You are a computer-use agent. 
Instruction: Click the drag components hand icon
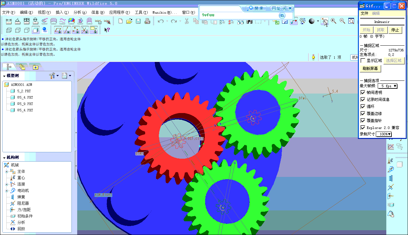pos(324,21)
